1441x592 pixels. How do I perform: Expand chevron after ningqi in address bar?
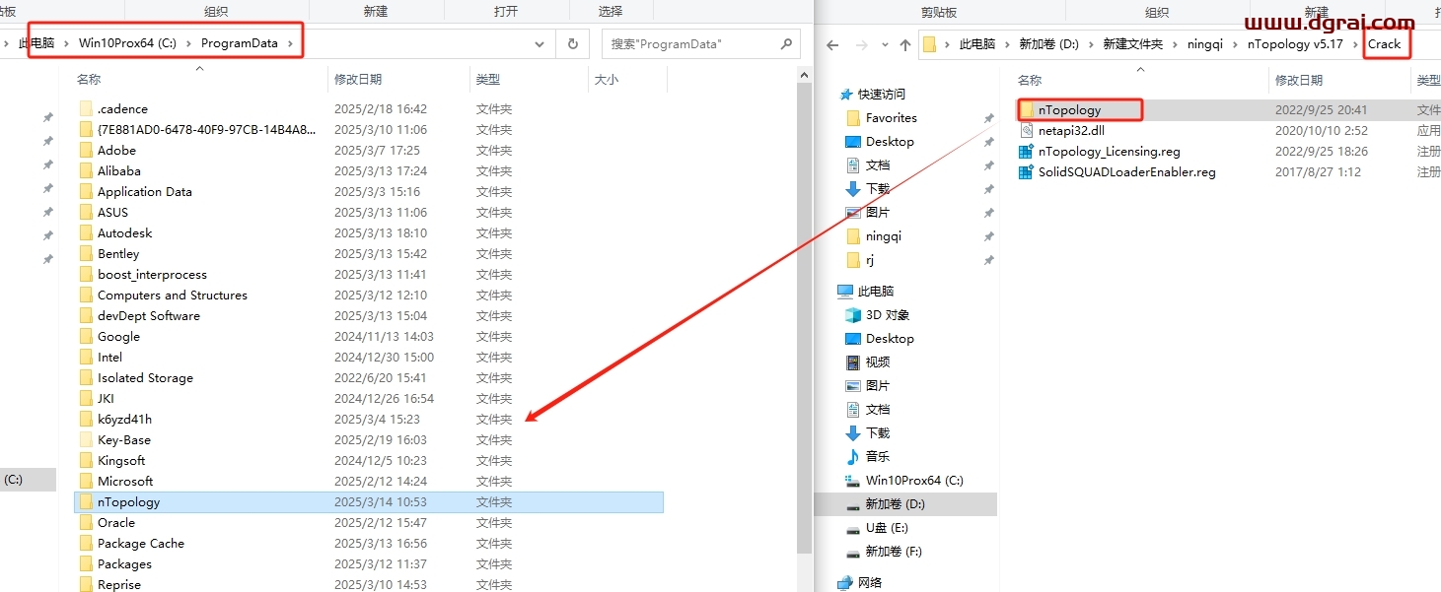pyautogui.click(x=1235, y=44)
